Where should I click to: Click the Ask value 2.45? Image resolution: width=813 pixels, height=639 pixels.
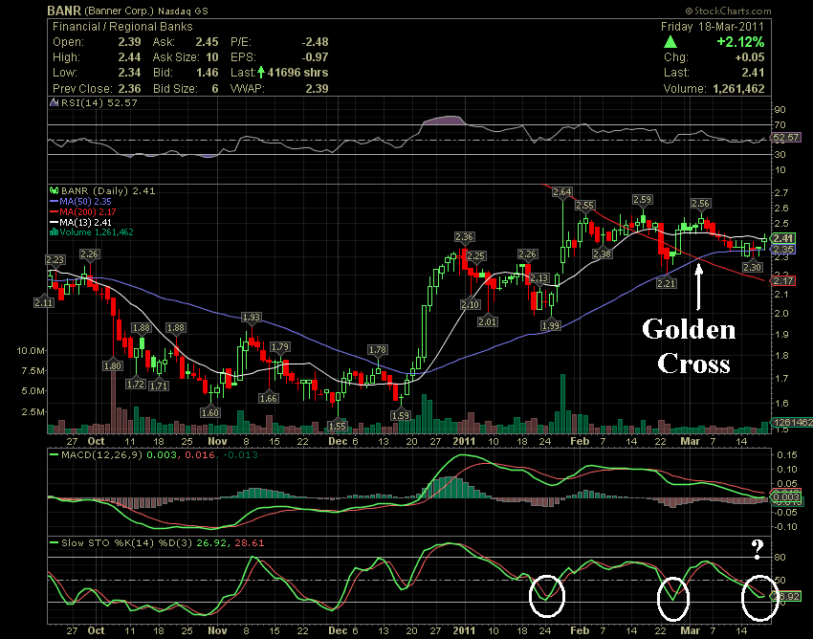coord(207,42)
